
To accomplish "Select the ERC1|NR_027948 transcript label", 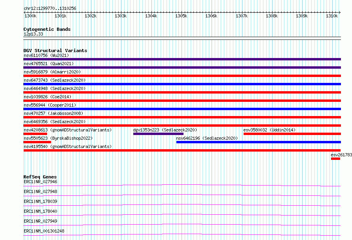I will (x=40, y=191).
